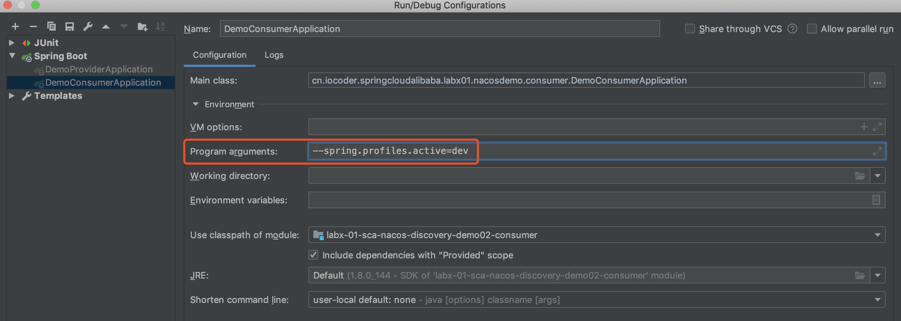
Task: Save configuration using the floppy disk icon
Action: click(x=70, y=26)
